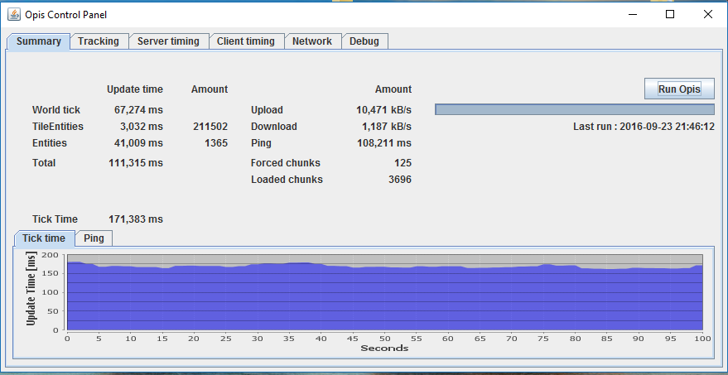Click the blue tick time chart area
This screenshot has width=728, height=375.
tap(385, 297)
